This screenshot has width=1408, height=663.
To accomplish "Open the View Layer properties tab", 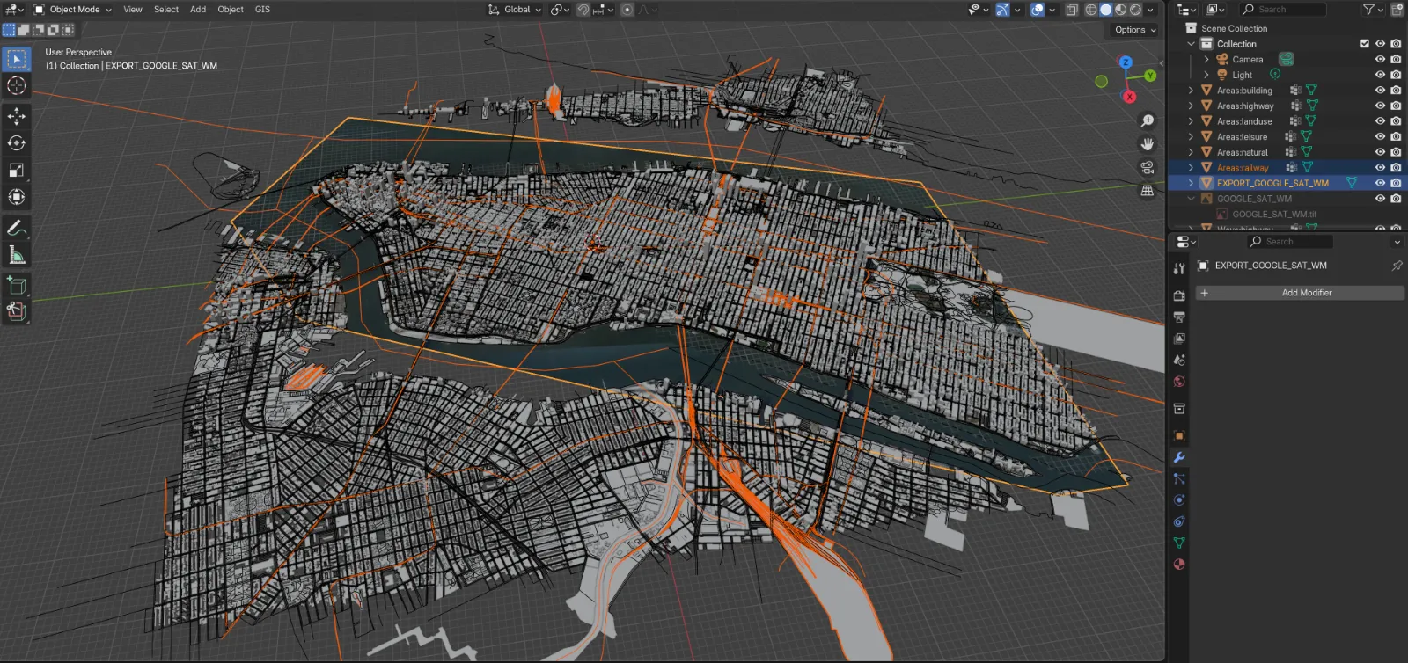I will (1179, 338).
